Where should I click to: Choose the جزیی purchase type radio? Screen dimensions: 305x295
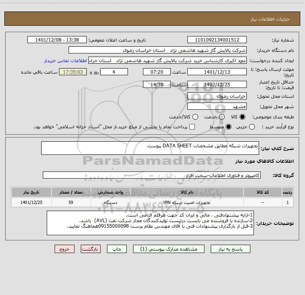click(252, 127)
